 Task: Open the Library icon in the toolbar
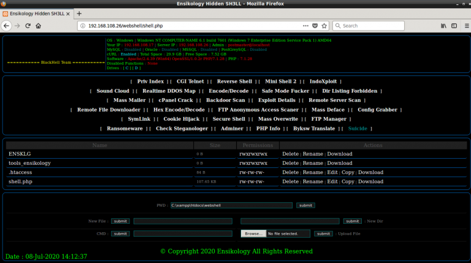pos(442,26)
